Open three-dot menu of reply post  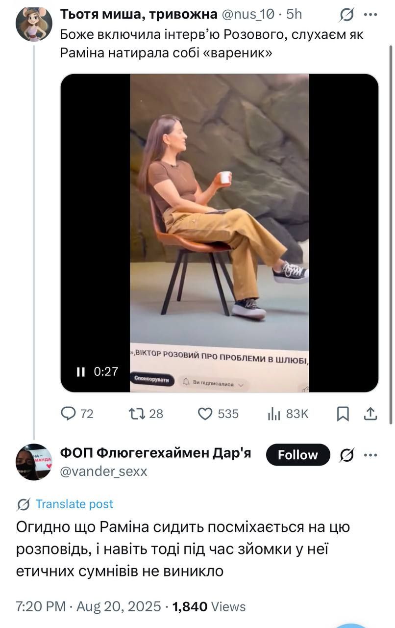(x=371, y=455)
